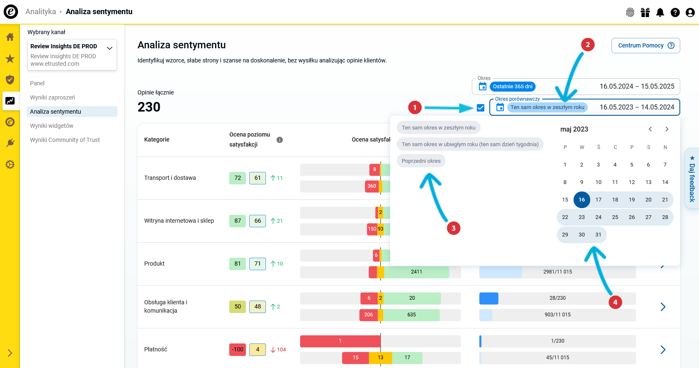Click the notifications bell icon
Image resolution: width=699 pixels, height=368 pixels.
(660, 12)
